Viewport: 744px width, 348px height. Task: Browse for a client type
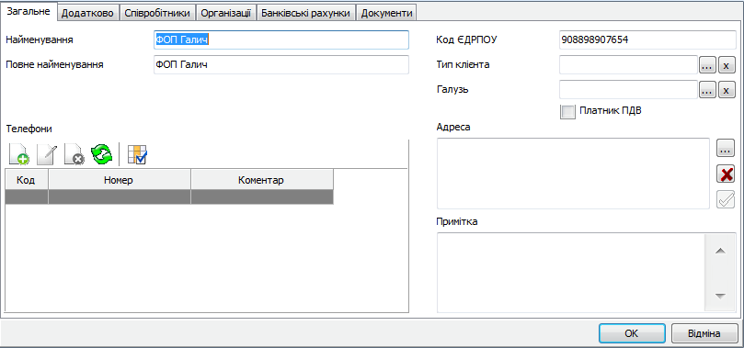pyautogui.click(x=707, y=65)
